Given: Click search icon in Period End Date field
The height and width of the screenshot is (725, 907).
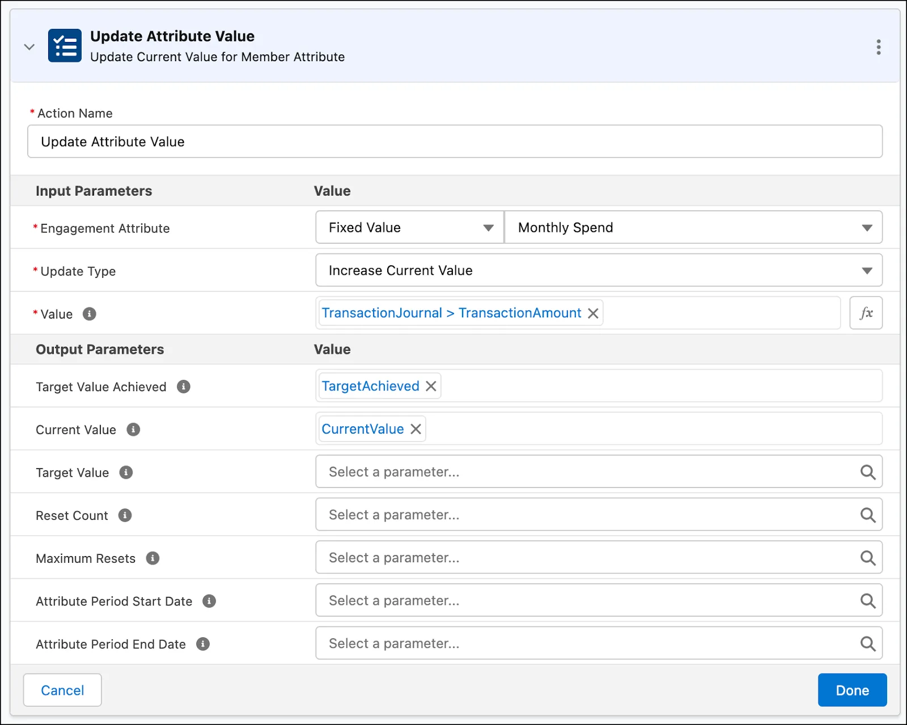Looking at the screenshot, I should tap(868, 644).
